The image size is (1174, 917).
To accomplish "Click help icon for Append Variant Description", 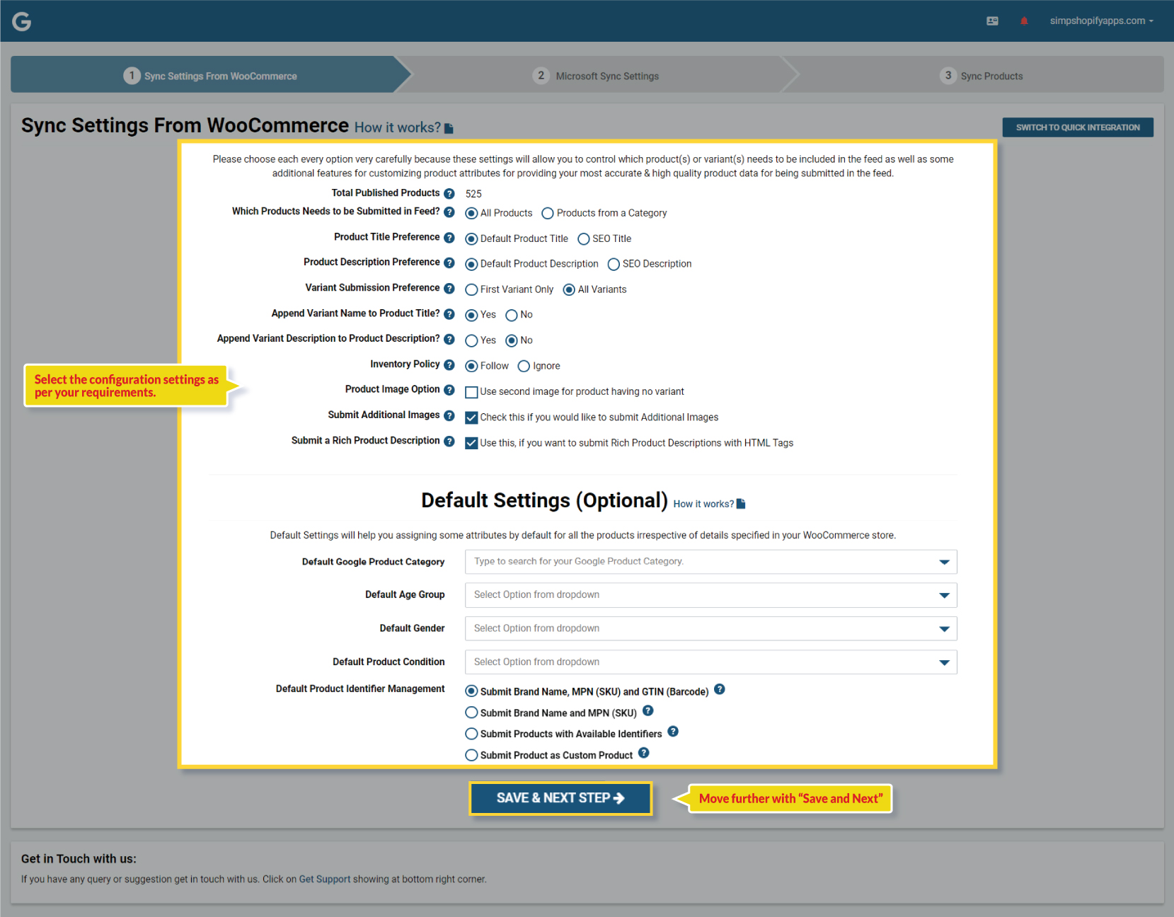I will coord(449,339).
